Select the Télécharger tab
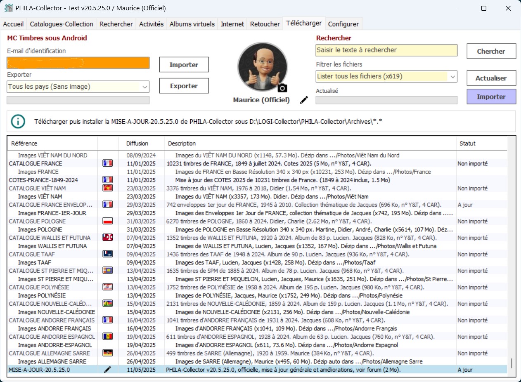The image size is (521, 382). (x=304, y=23)
